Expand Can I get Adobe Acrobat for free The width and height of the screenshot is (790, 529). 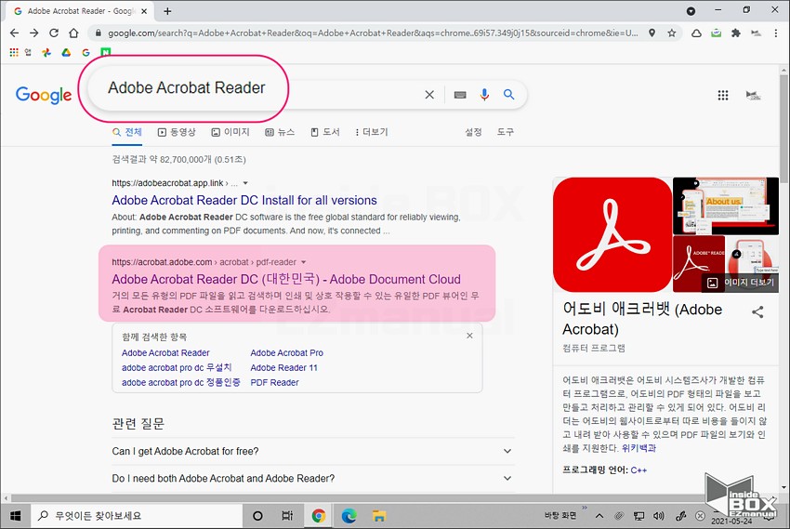pyautogui.click(x=312, y=452)
